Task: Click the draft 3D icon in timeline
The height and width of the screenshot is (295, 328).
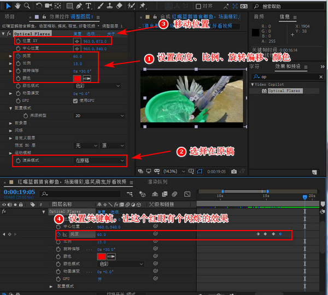Action: coord(142,194)
